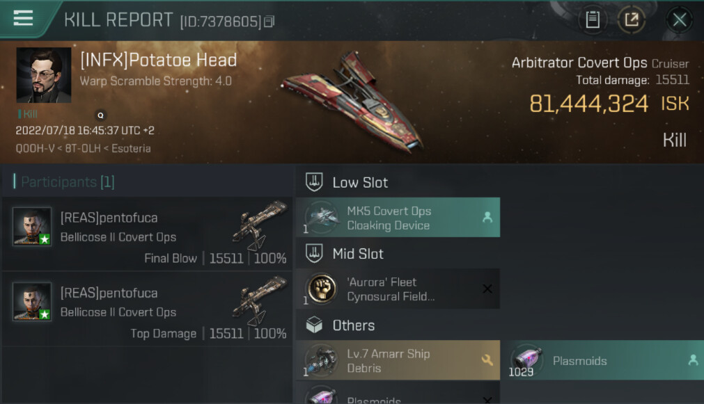This screenshot has height=404, width=704.
Task: Close the kill report window
Action: (679, 19)
